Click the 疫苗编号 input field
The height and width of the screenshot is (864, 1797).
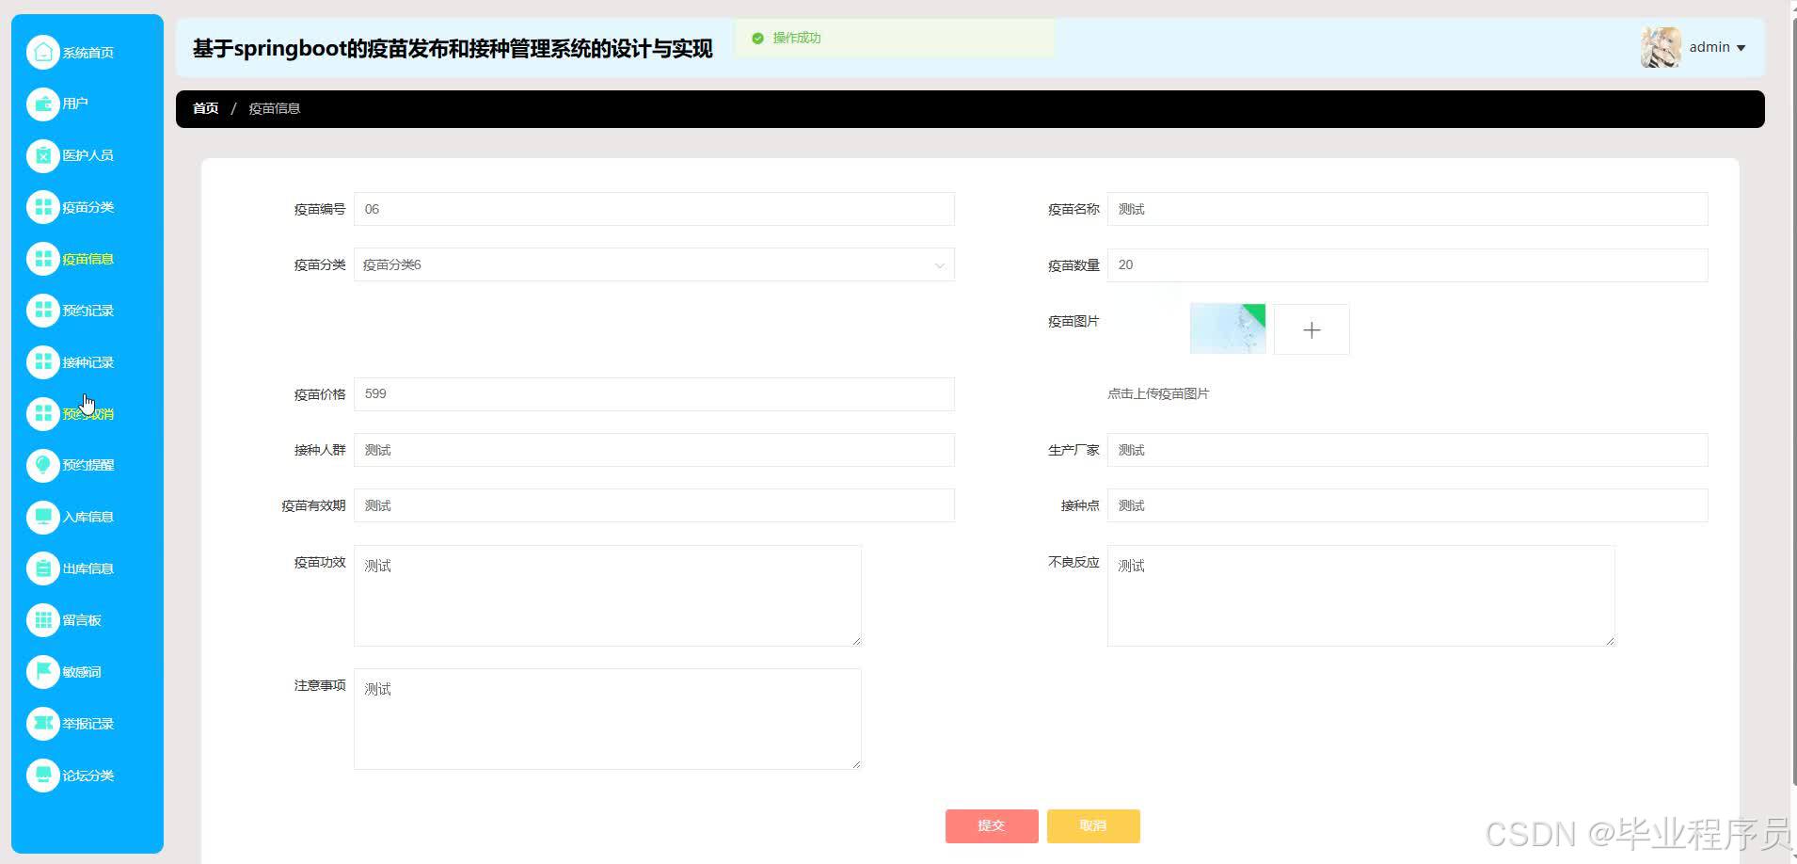(654, 209)
